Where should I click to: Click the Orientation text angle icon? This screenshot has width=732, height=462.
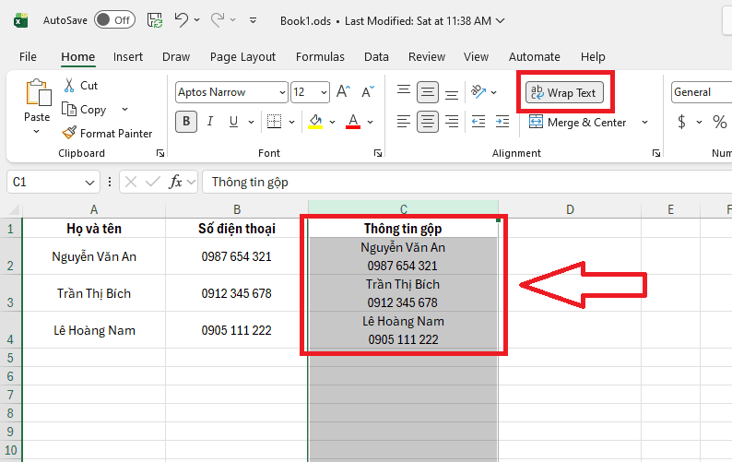(x=478, y=91)
